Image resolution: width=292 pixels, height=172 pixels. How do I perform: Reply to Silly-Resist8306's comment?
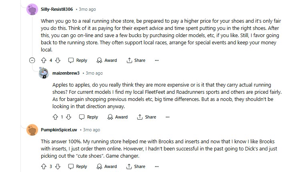point(77,60)
